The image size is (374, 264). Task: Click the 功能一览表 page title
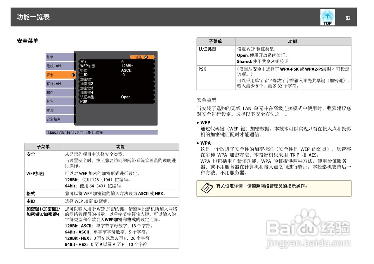tap(33, 17)
